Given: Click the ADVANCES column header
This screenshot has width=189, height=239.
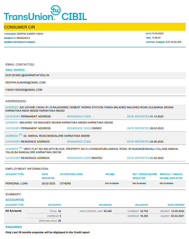Looking at the screenshot, I should pos(105,205).
